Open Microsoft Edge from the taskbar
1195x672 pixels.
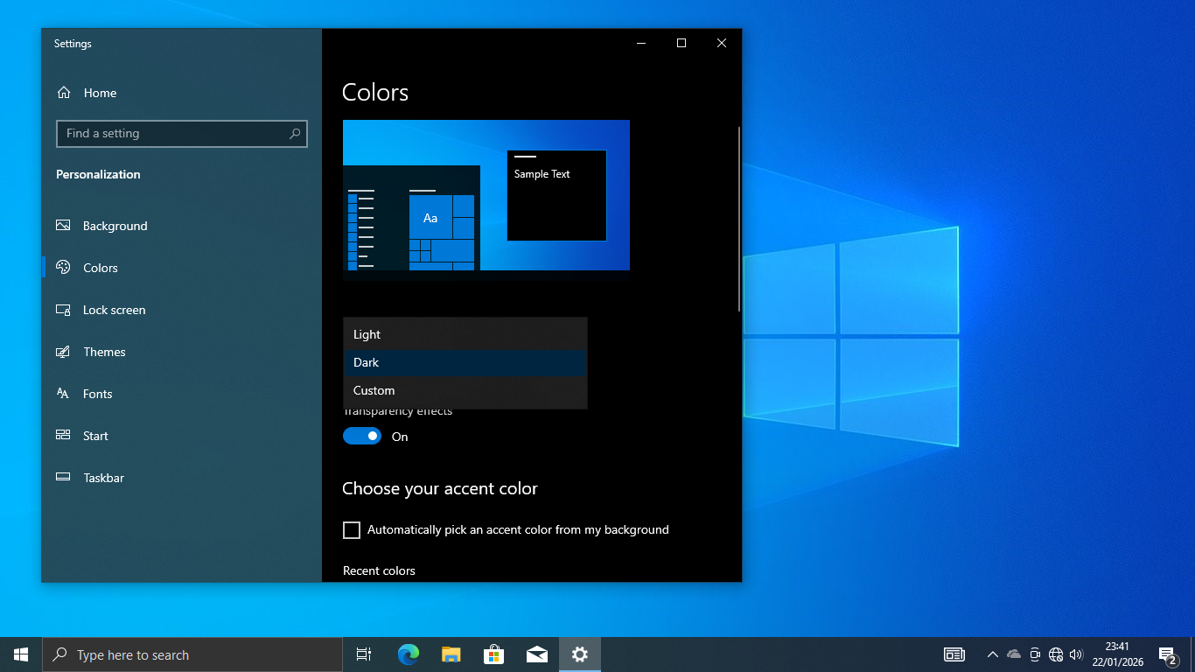point(408,654)
